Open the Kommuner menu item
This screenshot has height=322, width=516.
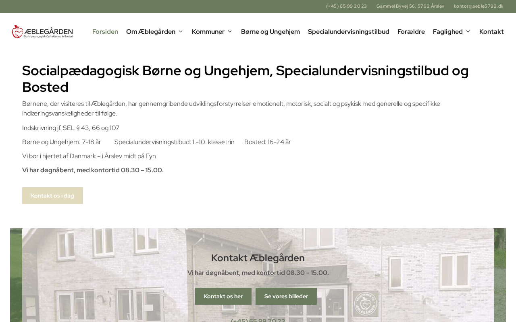coord(208,31)
